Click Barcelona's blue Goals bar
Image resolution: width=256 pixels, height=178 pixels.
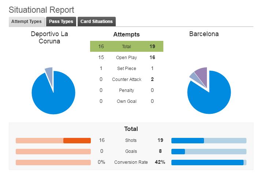coord(178,151)
